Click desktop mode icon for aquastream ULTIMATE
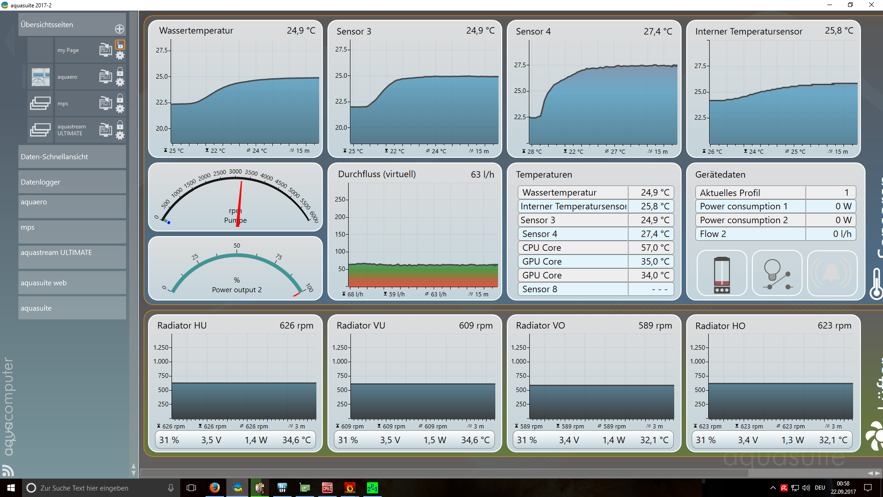 point(106,130)
